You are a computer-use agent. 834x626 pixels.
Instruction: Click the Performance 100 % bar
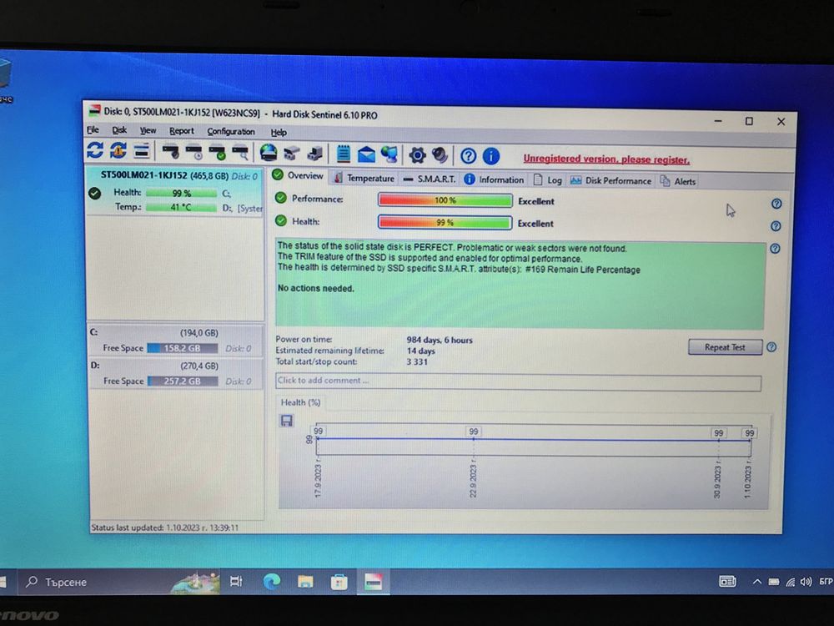(445, 200)
